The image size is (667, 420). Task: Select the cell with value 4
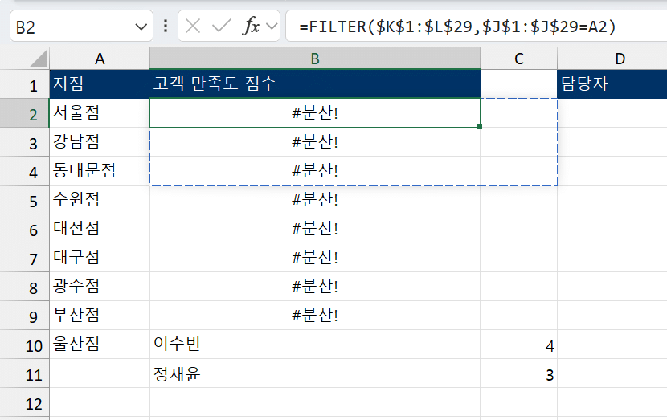pyautogui.click(x=518, y=345)
